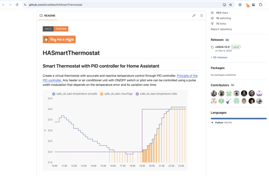269x176 pixels.
Task: Click the install app icon in address bar
Action: click(x=224, y=5)
